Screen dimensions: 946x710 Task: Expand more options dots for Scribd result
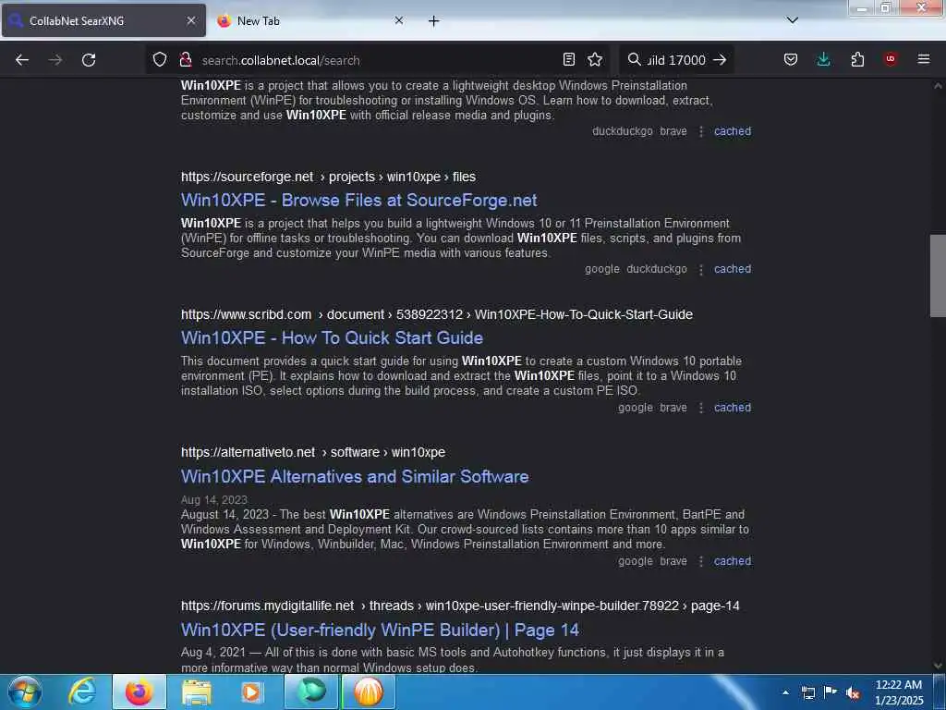[700, 408]
